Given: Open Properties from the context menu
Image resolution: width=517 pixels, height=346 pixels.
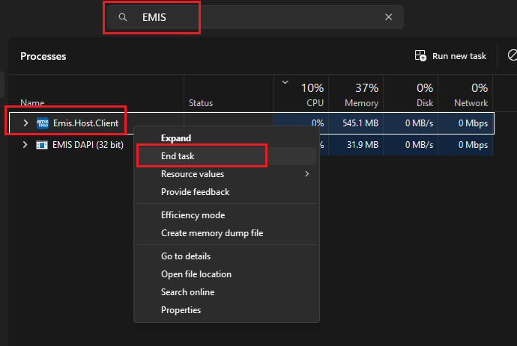Looking at the screenshot, I should 181,310.
